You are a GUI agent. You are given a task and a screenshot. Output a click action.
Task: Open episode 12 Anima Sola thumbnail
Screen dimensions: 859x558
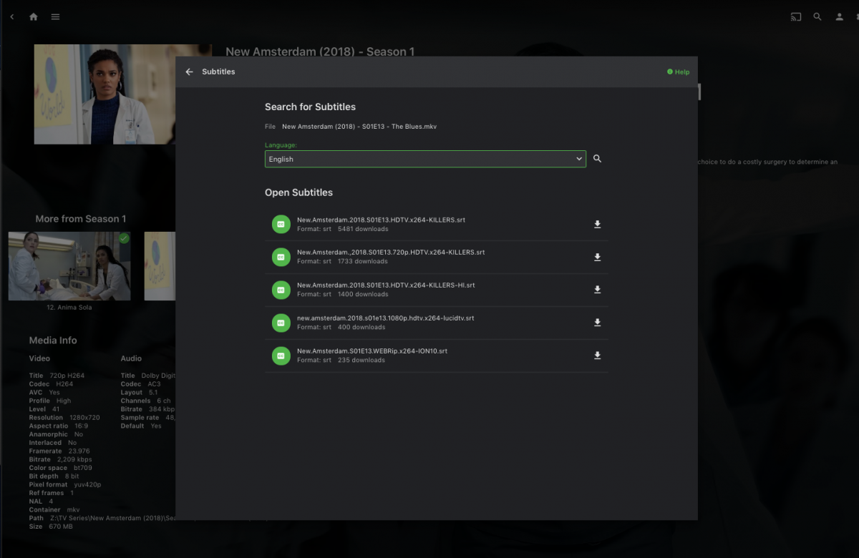click(69, 266)
